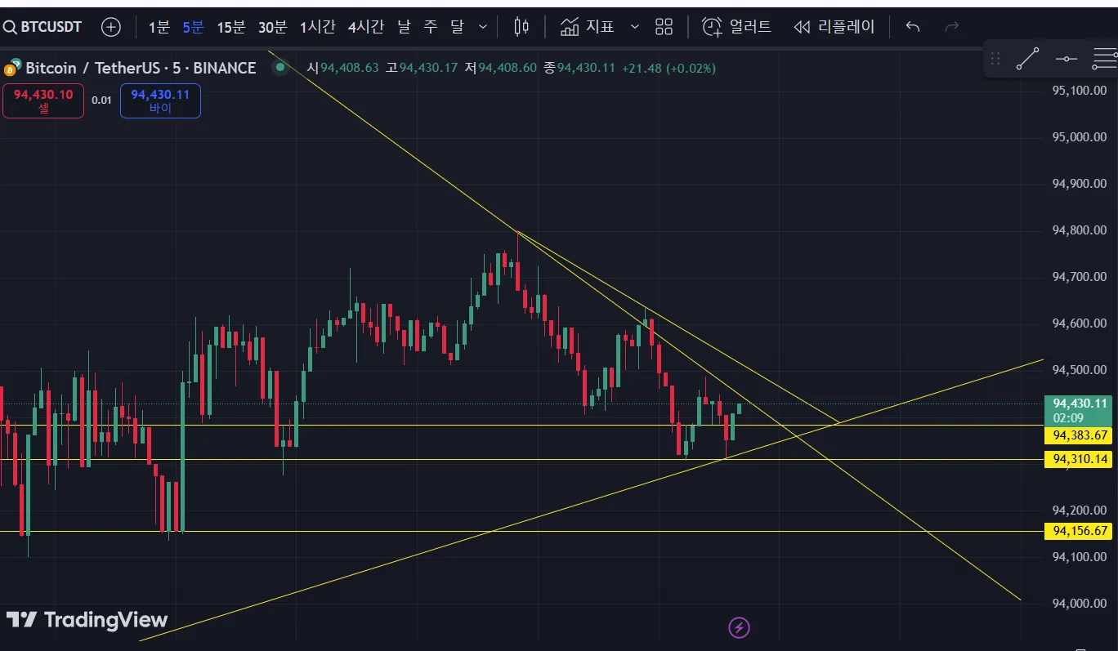1118x651 pixels.
Task: Select the horizontal line drawing tool
Action: coord(1067,59)
